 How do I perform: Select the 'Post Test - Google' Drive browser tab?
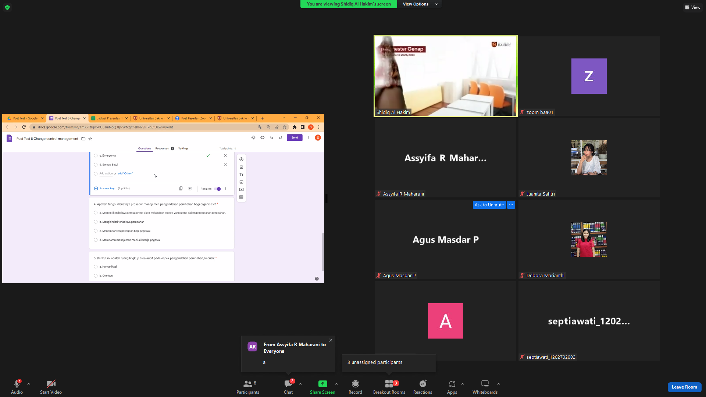pyautogui.click(x=25, y=118)
